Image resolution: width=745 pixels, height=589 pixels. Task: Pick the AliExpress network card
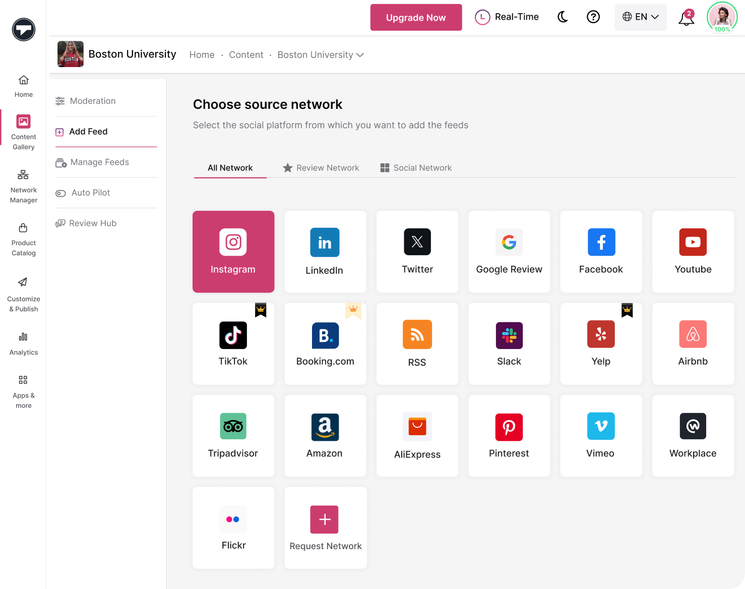click(417, 436)
